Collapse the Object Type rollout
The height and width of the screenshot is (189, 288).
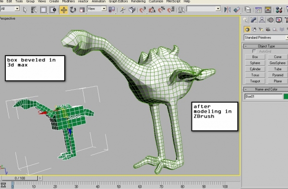[x=266, y=46]
